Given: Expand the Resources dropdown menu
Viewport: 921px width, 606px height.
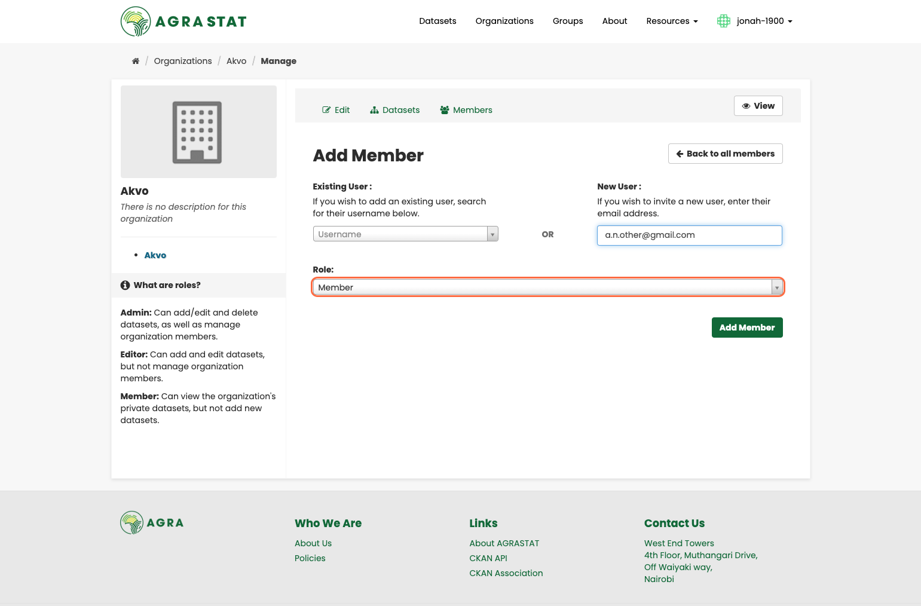Looking at the screenshot, I should pyautogui.click(x=672, y=21).
